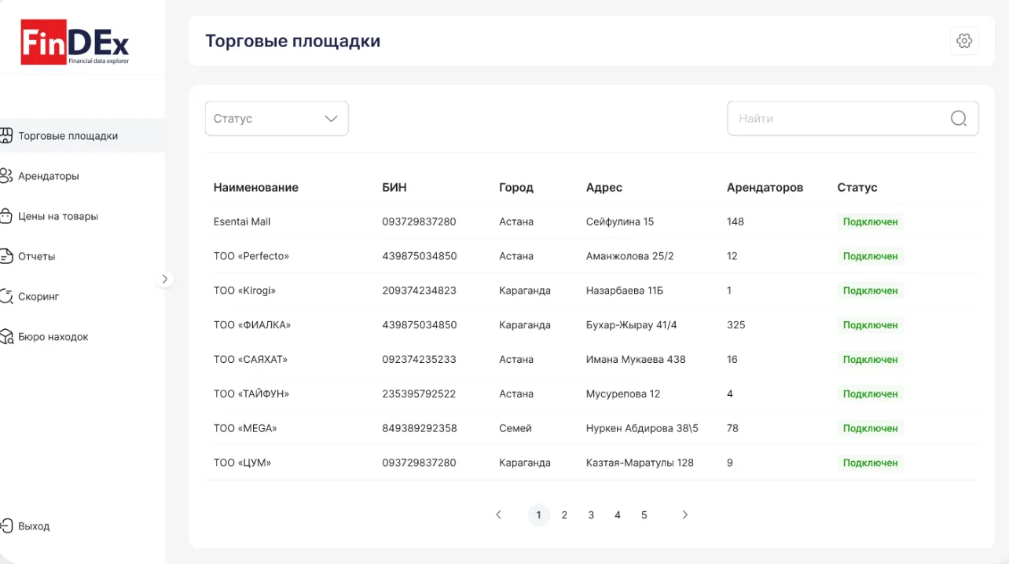Screen dimensions: 1009x564
Task: Click the Бюро находок box icon
Action: click(6, 336)
